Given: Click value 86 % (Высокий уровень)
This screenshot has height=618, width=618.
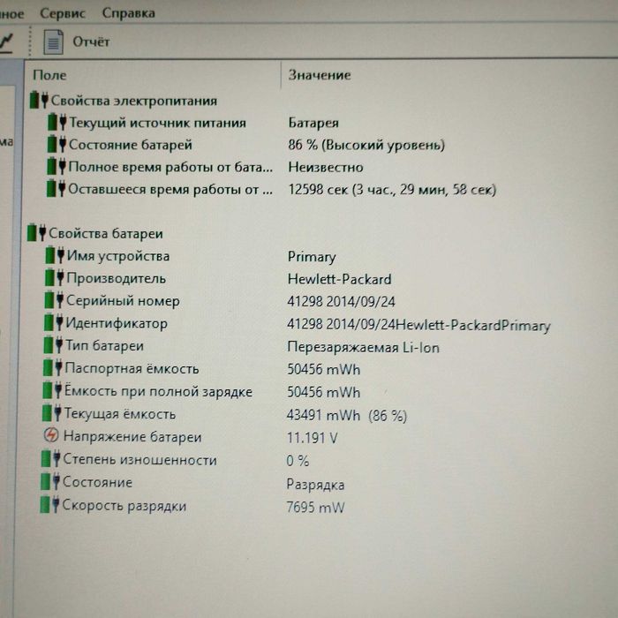Looking at the screenshot, I should pos(366,145).
